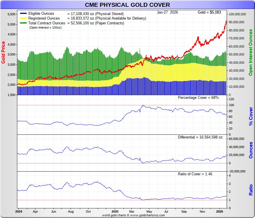Click the Ratio axis title on the right
This screenshot has height=218, width=255.
(x=250, y=190)
